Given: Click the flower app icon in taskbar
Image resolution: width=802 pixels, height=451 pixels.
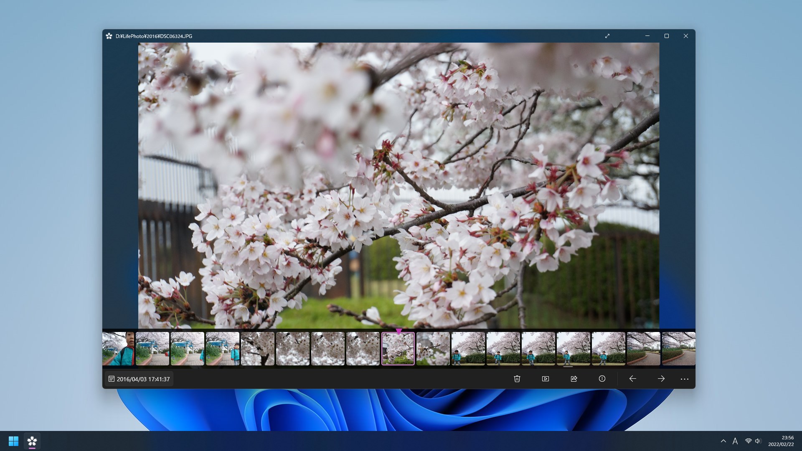Looking at the screenshot, I should tap(32, 441).
